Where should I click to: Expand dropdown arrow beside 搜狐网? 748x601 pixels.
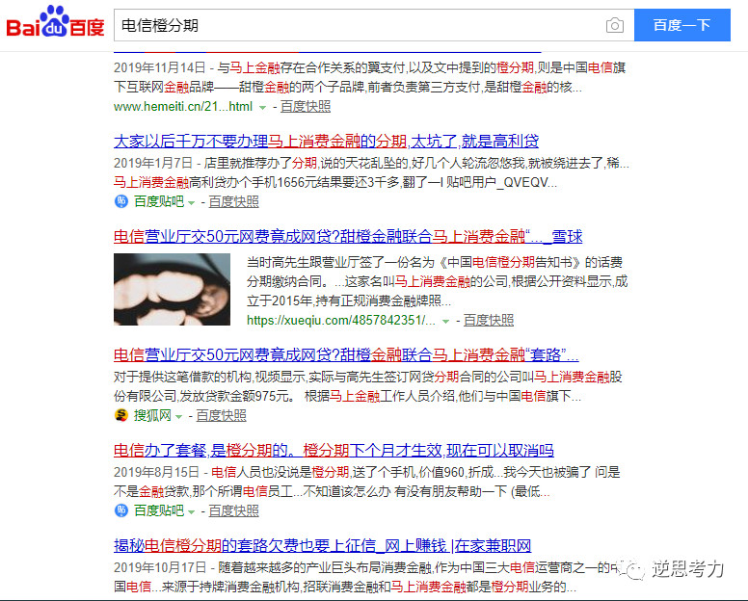pyautogui.click(x=179, y=417)
